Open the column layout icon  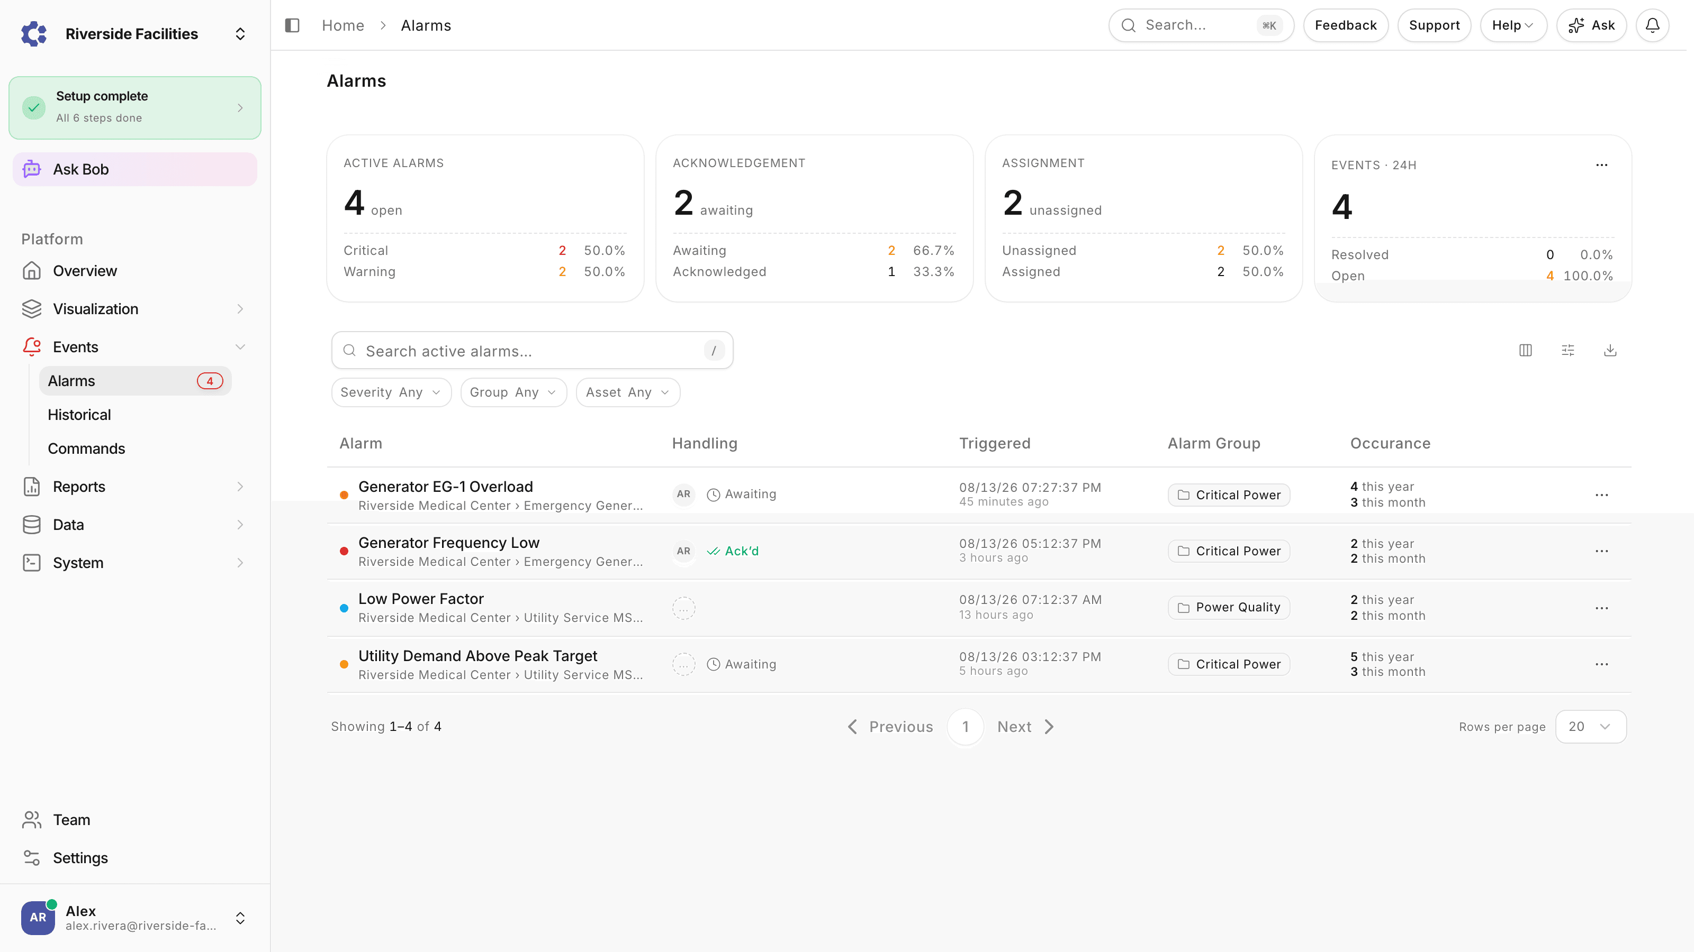click(x=1525, y=350)
